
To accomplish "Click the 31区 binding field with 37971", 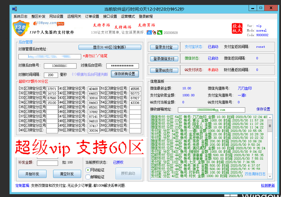I will point(52,89).
